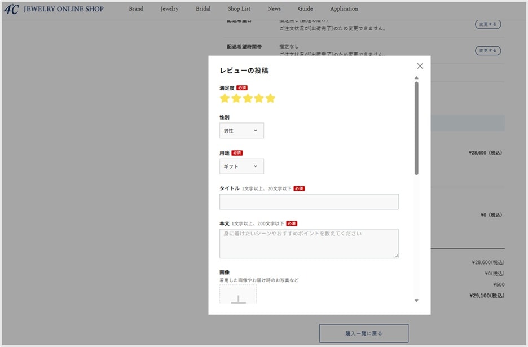The width and height of the screenshot is (528, 347).
Task: Open the Shop List menu
Action: pos(239,9)
